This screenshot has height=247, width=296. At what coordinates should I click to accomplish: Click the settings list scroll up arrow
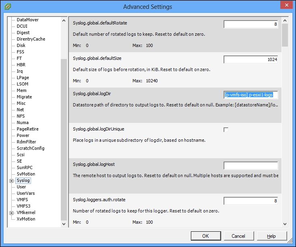pyautogui.click(x=285, y=20)
